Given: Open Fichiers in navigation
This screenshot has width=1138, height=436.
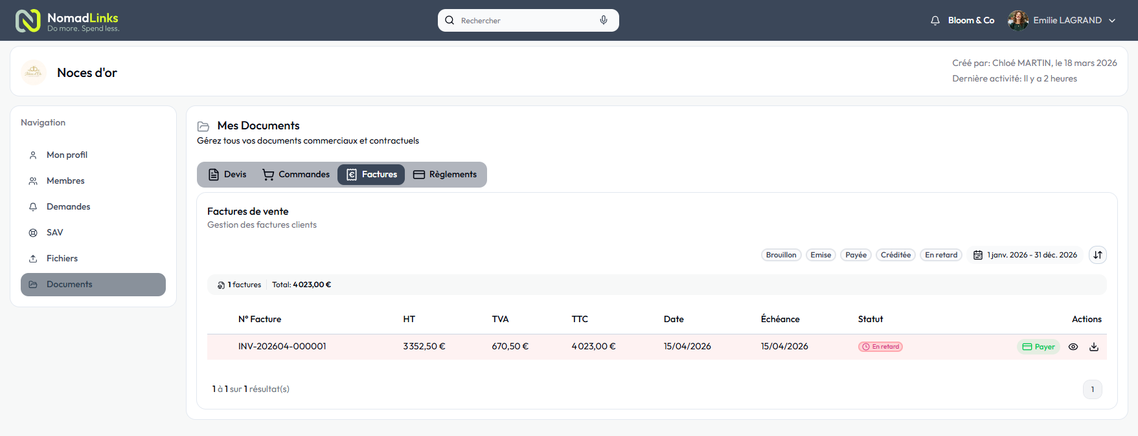Looking at the screenshot, I should click(93, 259).
